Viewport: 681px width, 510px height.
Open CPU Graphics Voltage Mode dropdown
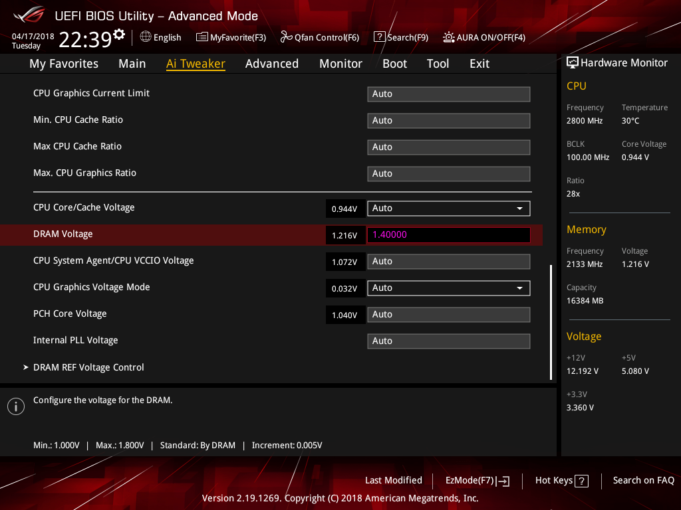[x=449, y=288]
